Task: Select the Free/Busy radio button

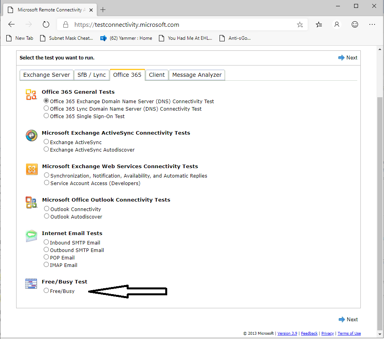Action: click(46, 291)
